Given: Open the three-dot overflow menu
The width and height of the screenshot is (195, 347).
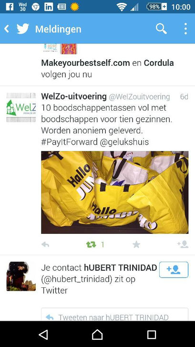Looking at the screenshot, I should pos(185,29).
